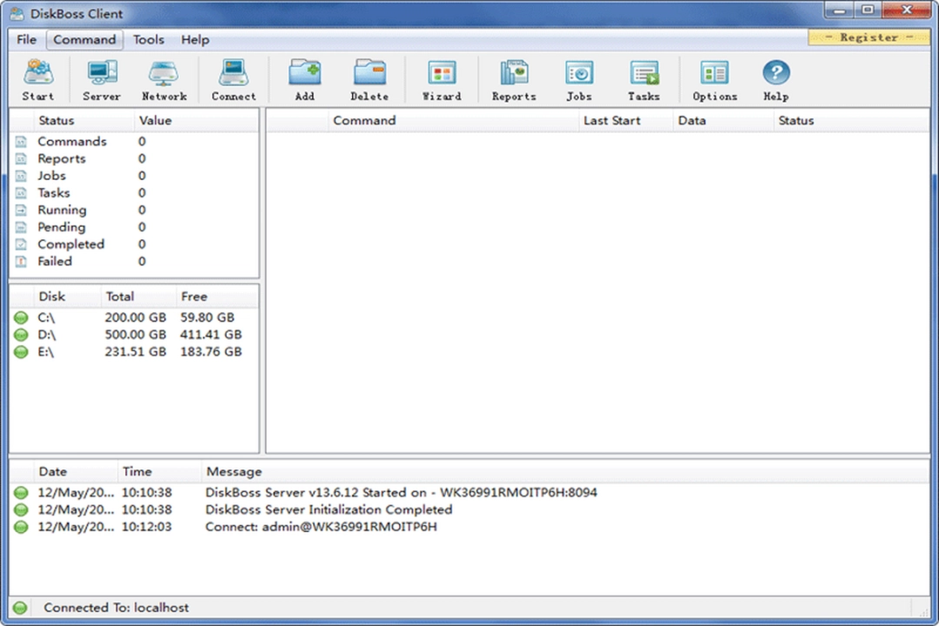
Task: Open the Command menu
Action: click(x=84, y=39)
